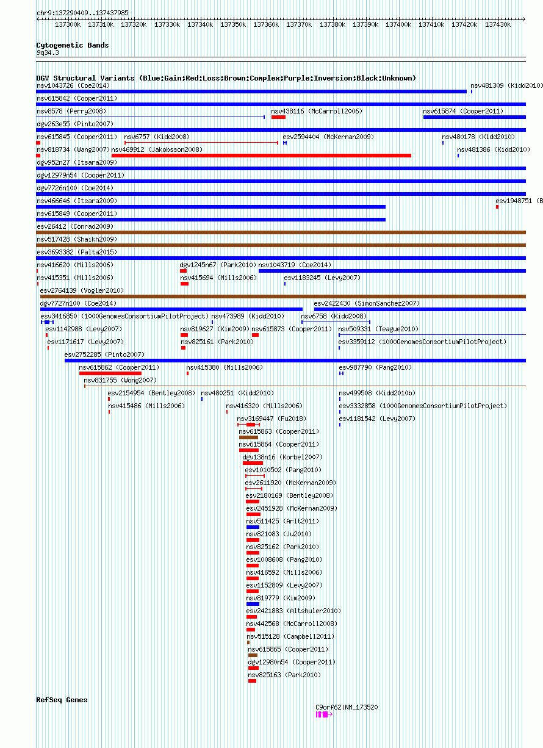Open nsv819627 (Kim2009) variant
This screenshot has height=748, width=543.
(215, 329)
